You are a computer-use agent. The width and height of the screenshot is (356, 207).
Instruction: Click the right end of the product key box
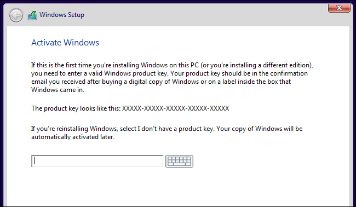[x=159, y=161]
